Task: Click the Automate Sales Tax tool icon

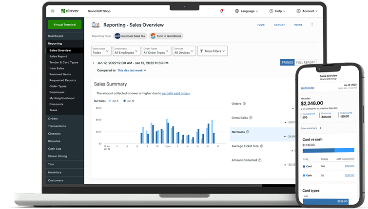Action: coord(117,36)
